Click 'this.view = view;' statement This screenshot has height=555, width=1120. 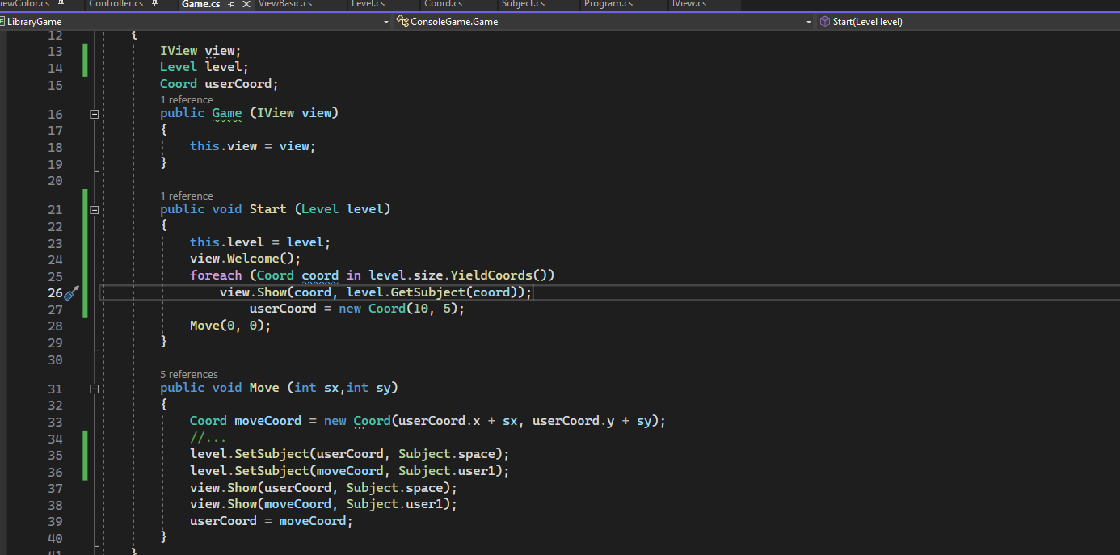pyautogui.click(x=252, y=146)
